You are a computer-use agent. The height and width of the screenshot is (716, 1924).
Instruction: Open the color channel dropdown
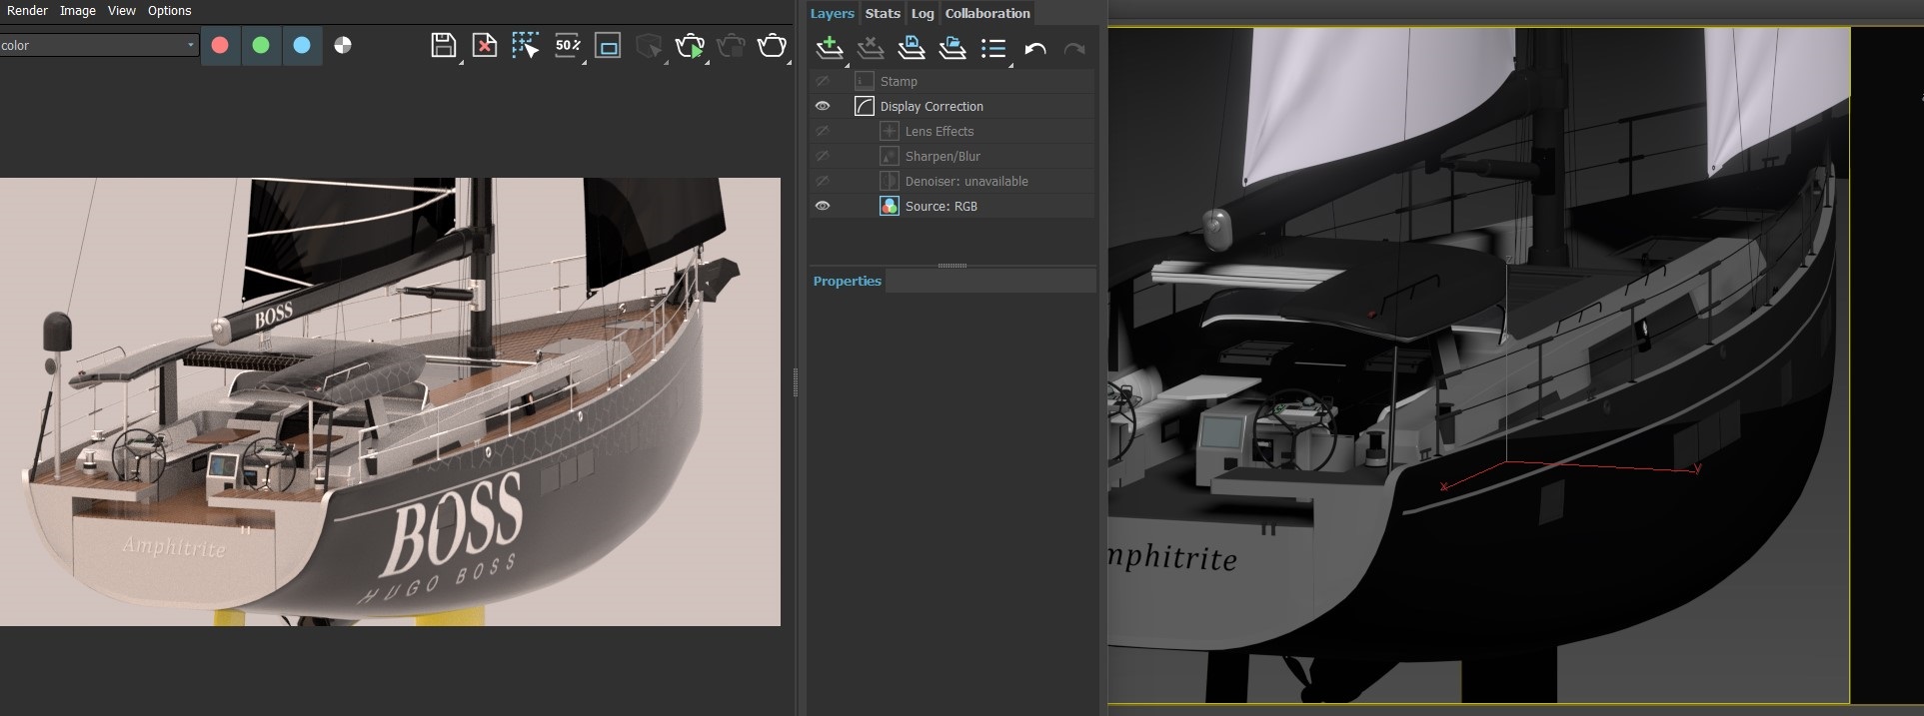click(x=99, y=45)
